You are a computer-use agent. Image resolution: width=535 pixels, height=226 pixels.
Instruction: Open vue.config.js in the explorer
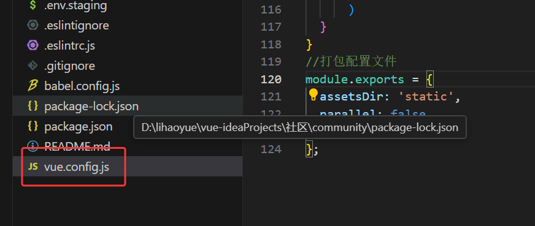[127, 167]
